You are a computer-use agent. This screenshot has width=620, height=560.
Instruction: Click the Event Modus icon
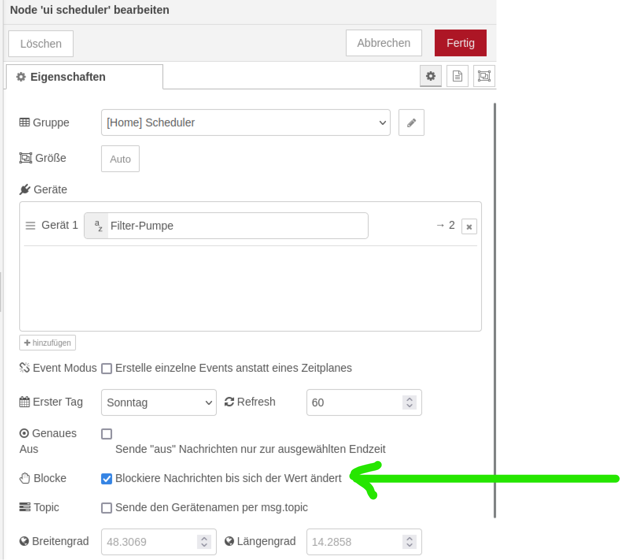coord(24,368)
